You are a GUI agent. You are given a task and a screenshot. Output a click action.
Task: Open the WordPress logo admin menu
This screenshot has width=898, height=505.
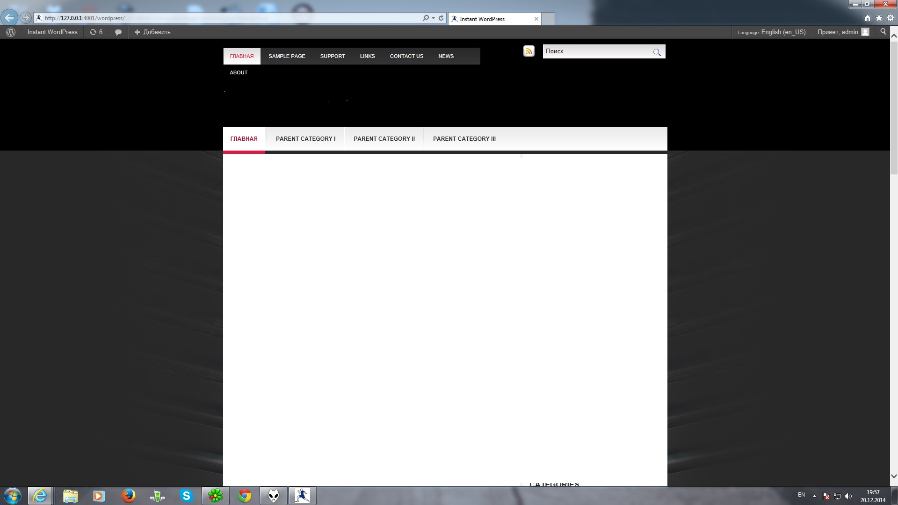pyautogui.click(x=11, y=32)
